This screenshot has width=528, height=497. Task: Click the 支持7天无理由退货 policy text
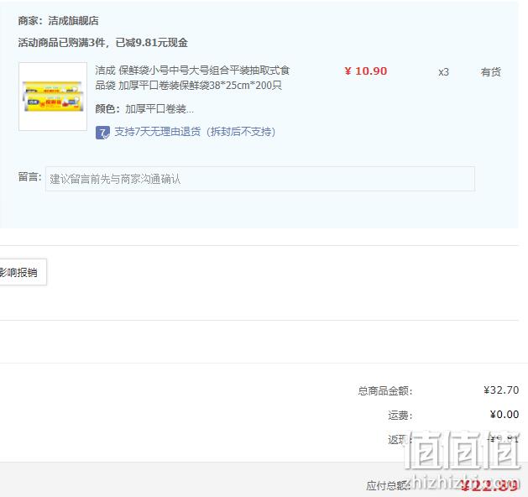point(195,131)
